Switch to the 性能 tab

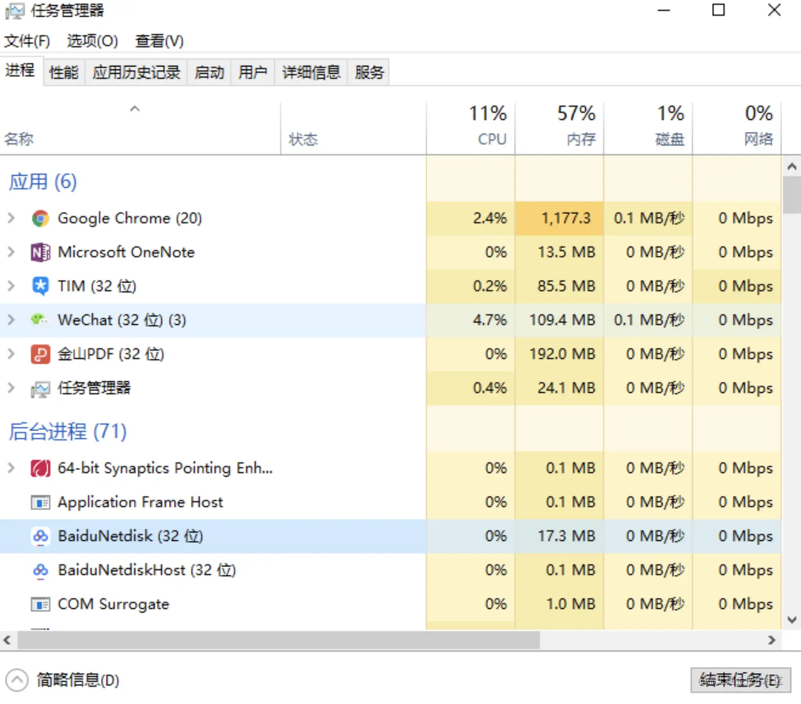(64, 72)
